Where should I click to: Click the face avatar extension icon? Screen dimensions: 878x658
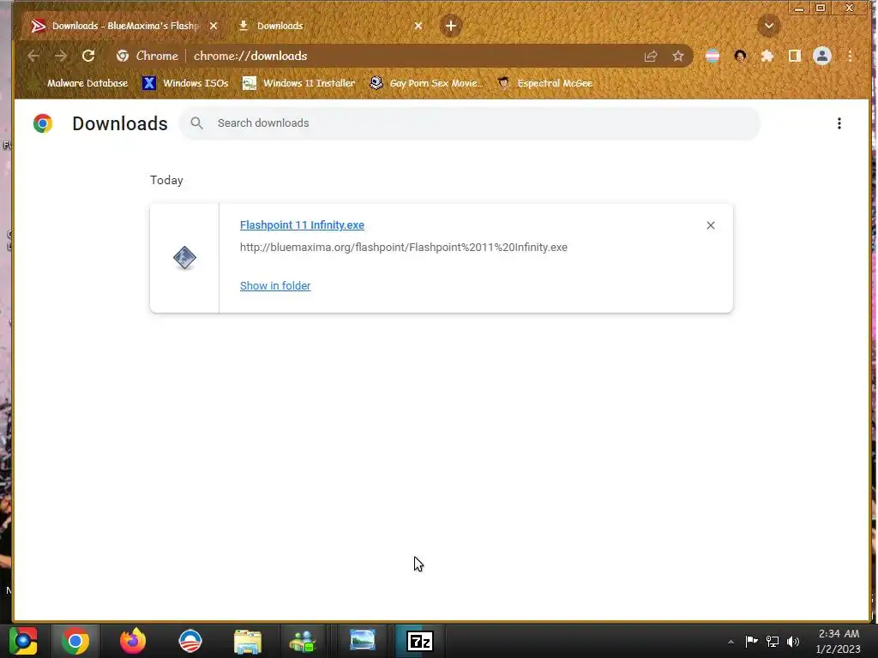click(740, 56)
